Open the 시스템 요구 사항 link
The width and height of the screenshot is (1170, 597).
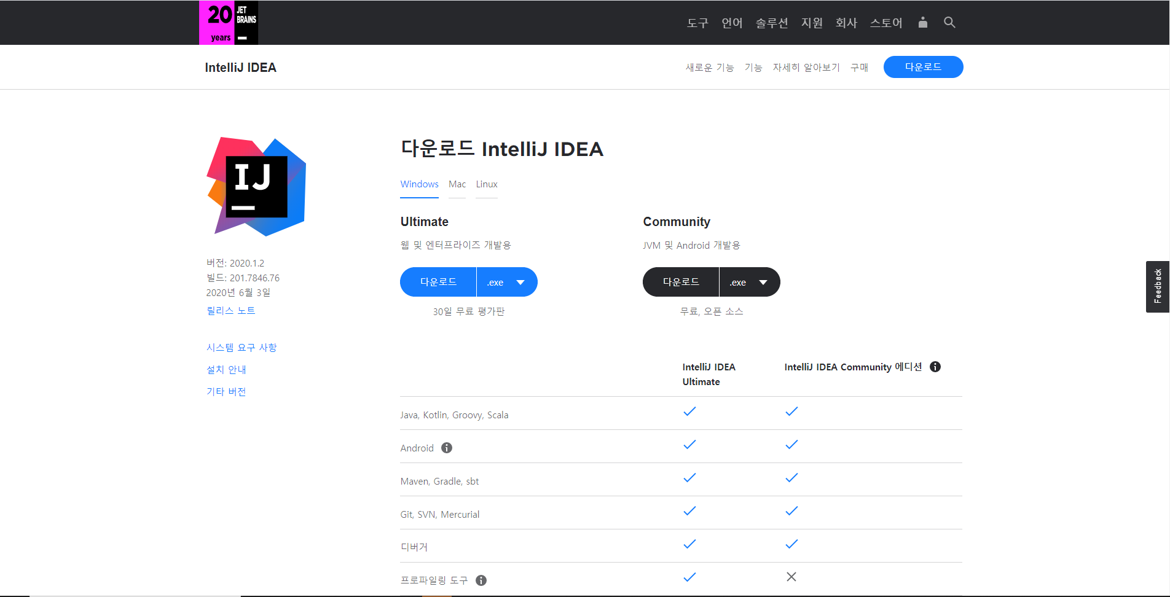241,348
